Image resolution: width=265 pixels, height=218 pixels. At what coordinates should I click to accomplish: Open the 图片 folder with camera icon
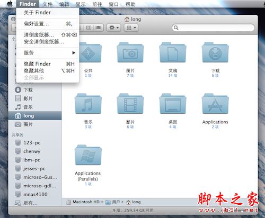(130, 52)
